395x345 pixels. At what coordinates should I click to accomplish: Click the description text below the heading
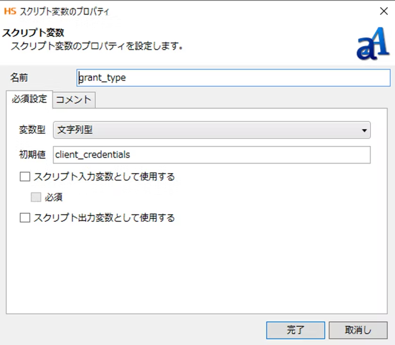click(x=97, y=46)
